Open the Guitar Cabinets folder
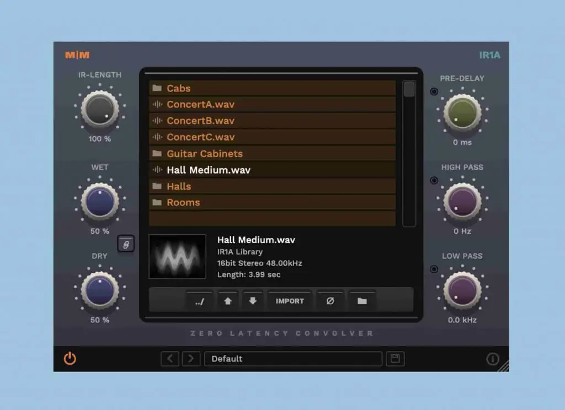Screen dimensions: 565x410 272,154
